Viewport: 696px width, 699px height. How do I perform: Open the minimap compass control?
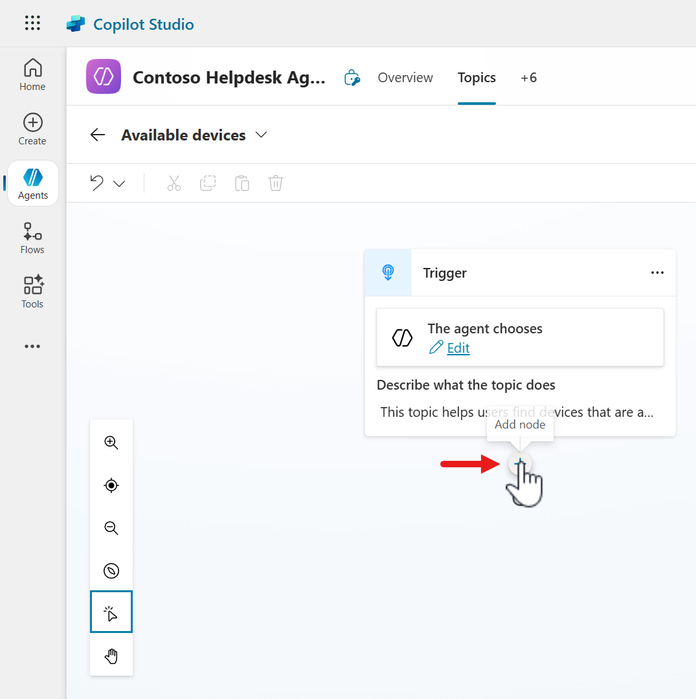click(x=111, y=571)
